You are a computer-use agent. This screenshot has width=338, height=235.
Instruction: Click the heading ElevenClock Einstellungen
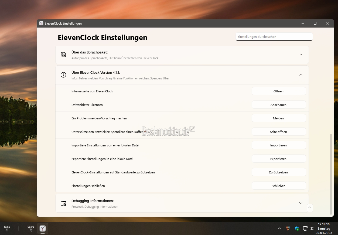pyautogui.click(x=103, y=38)
